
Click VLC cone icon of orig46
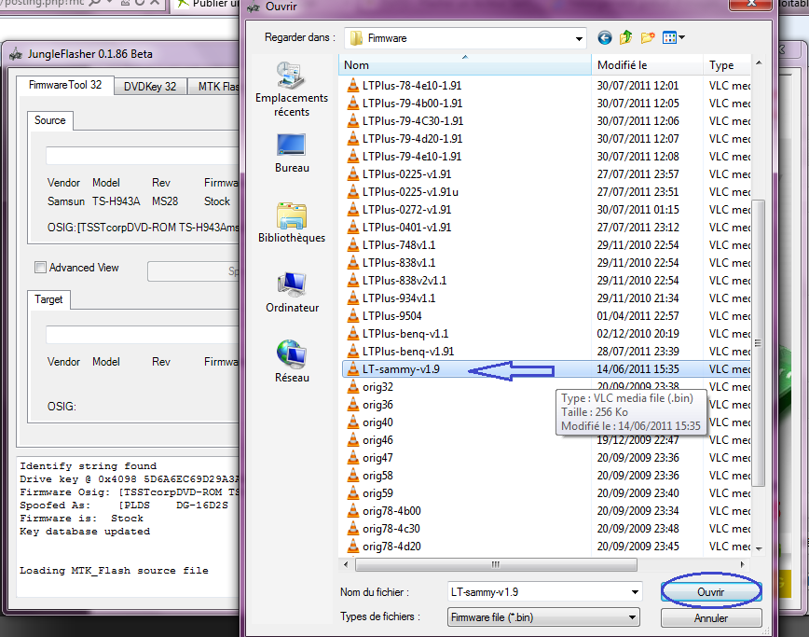[x=353, y=440]
